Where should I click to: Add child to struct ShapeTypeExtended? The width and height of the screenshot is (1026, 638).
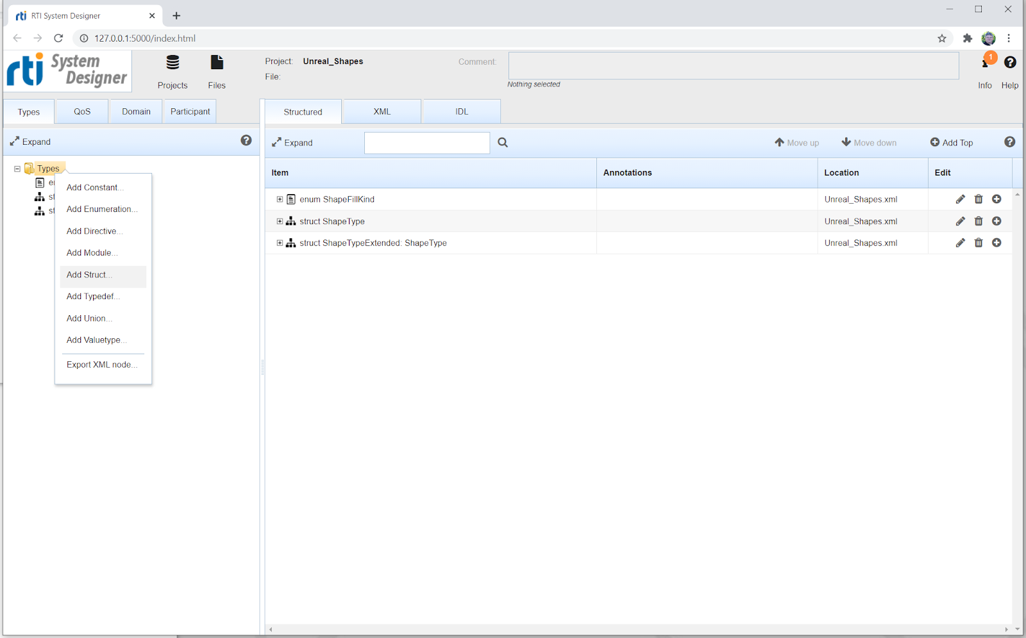click(997, 243)
